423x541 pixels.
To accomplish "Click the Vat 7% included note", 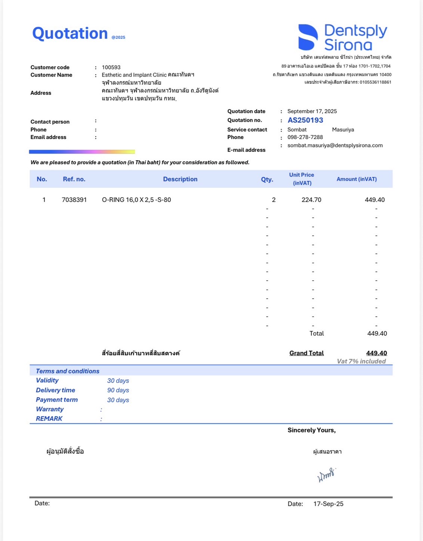I will click(361, 361).
